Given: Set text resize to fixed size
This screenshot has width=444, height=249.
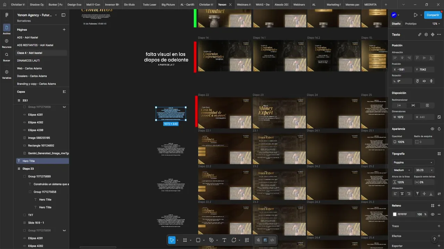Looking at the screenshot, I should point(427,105).
